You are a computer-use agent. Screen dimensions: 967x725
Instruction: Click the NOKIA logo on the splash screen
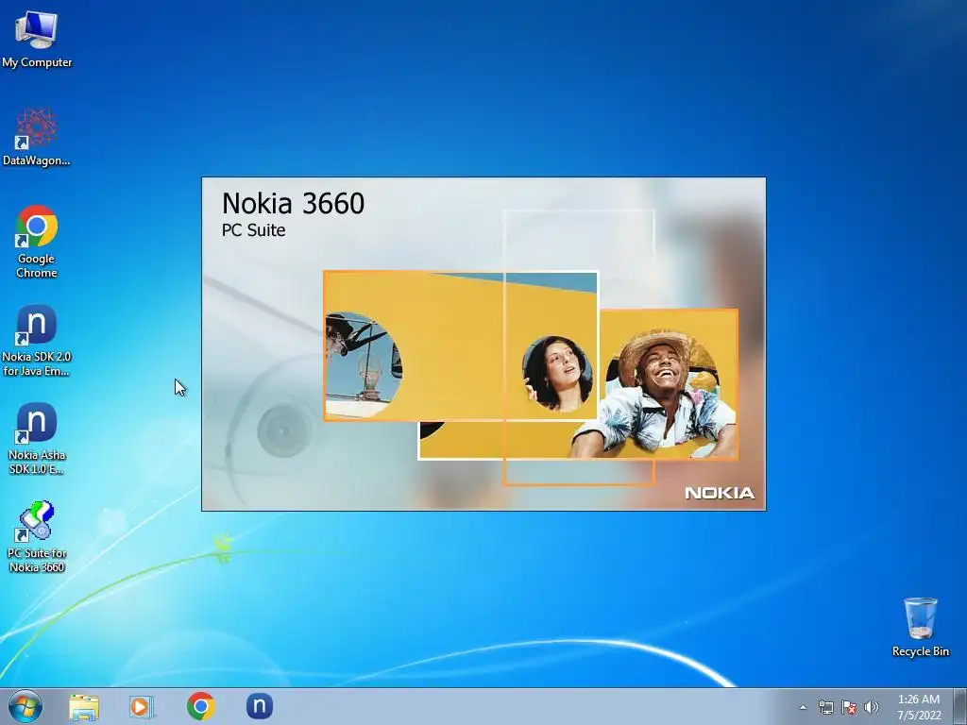pyautogui.click(x=720, y=493)
